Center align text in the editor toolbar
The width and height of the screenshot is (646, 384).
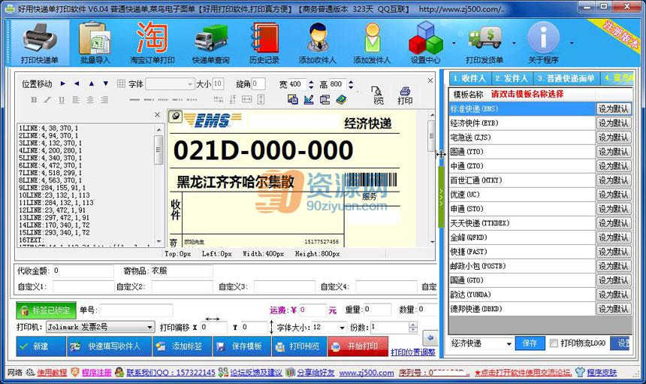(90, 99)
